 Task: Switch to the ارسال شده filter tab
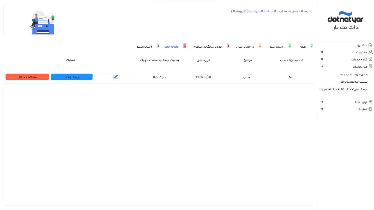tap(277, 47)
